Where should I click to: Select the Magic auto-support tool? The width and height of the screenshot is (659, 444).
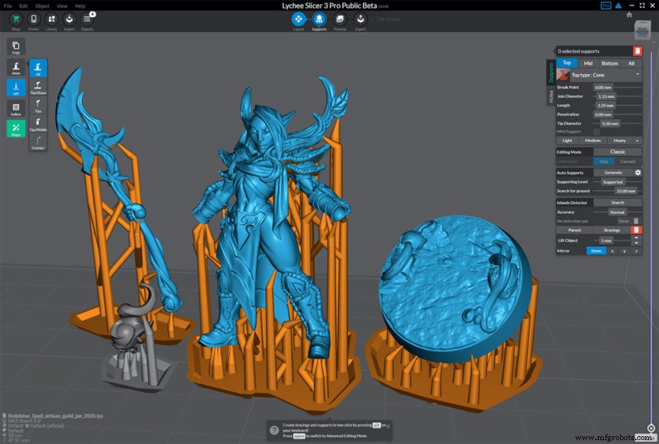(15, 128)
